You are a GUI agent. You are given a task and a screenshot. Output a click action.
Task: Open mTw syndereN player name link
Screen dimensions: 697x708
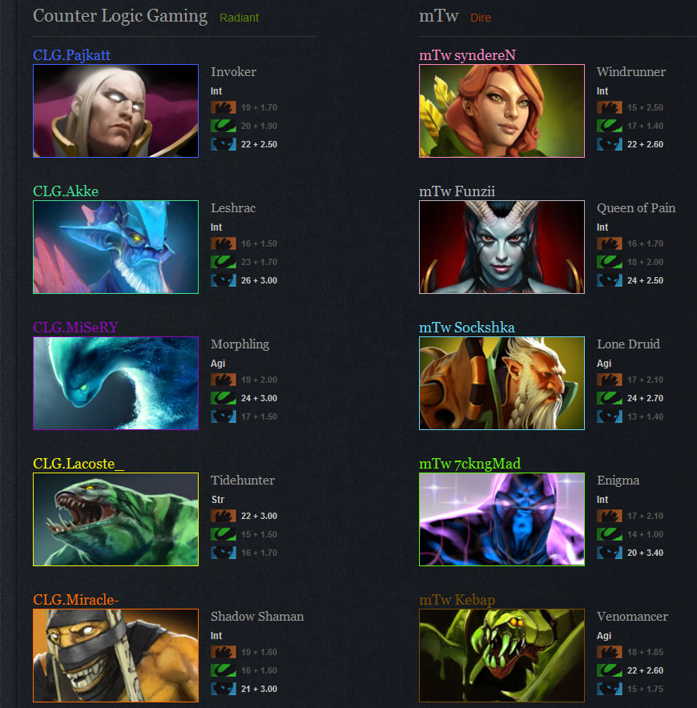(x=467, y=55)
